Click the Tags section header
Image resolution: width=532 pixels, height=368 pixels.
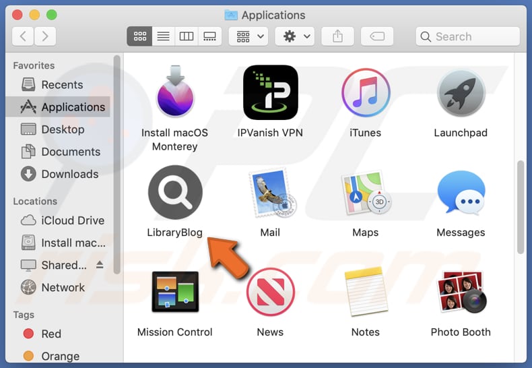point(24,315)
